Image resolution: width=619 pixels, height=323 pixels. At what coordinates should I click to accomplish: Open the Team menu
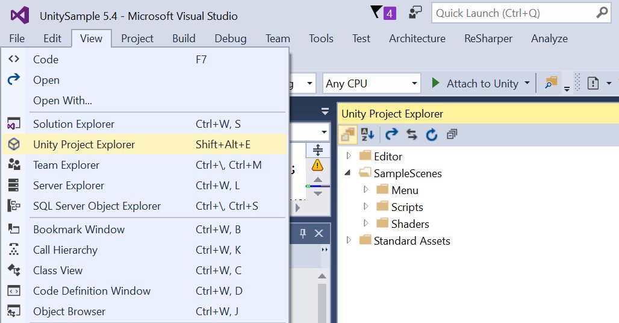pos(278,39)
